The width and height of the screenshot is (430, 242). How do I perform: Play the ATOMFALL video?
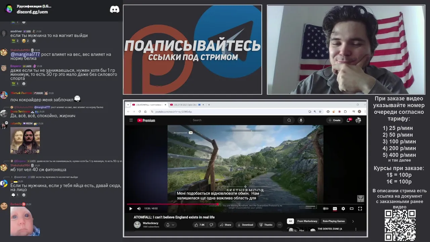click(131, 209)
